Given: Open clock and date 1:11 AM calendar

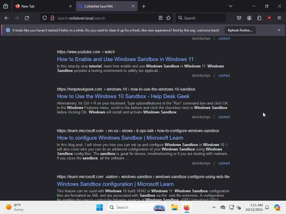Looking at the screenshot, I should click(254, 207).
